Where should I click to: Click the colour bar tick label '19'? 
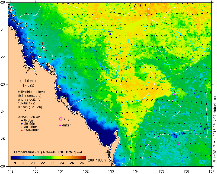click(14, 163)
